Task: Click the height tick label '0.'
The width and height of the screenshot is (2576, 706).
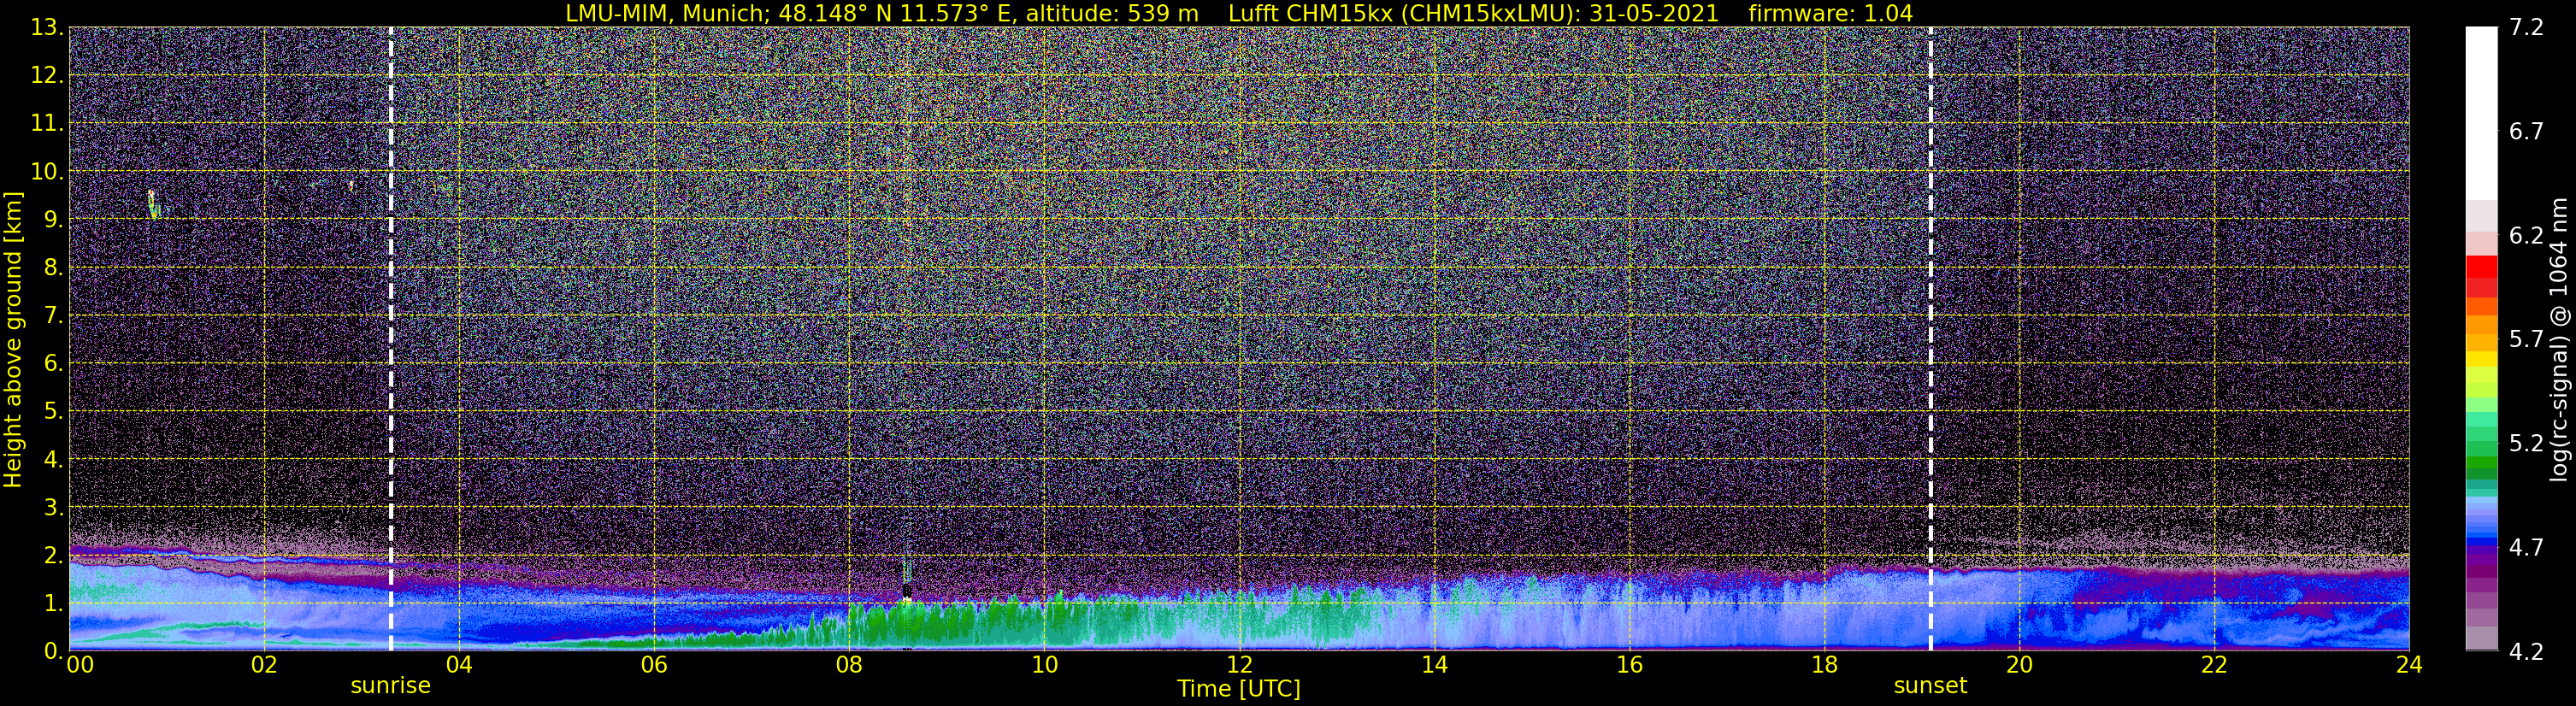Action: point(54,651)
